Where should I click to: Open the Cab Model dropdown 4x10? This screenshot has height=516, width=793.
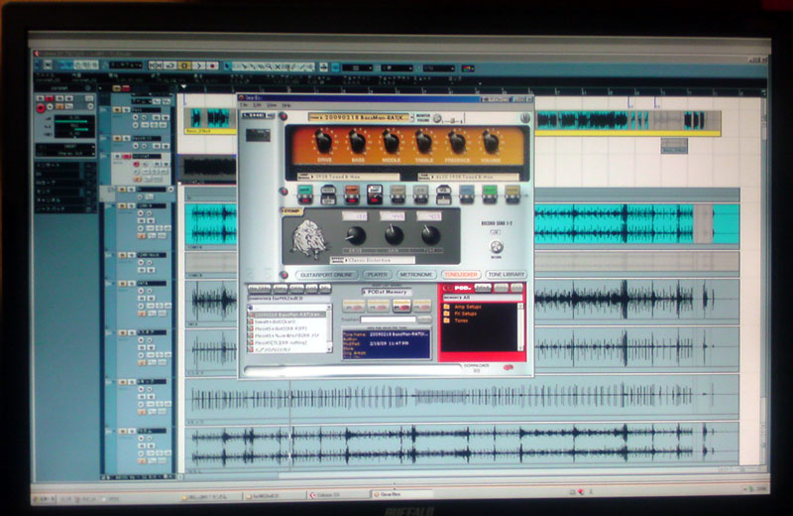pyautogui.click(x=469, y=177)
